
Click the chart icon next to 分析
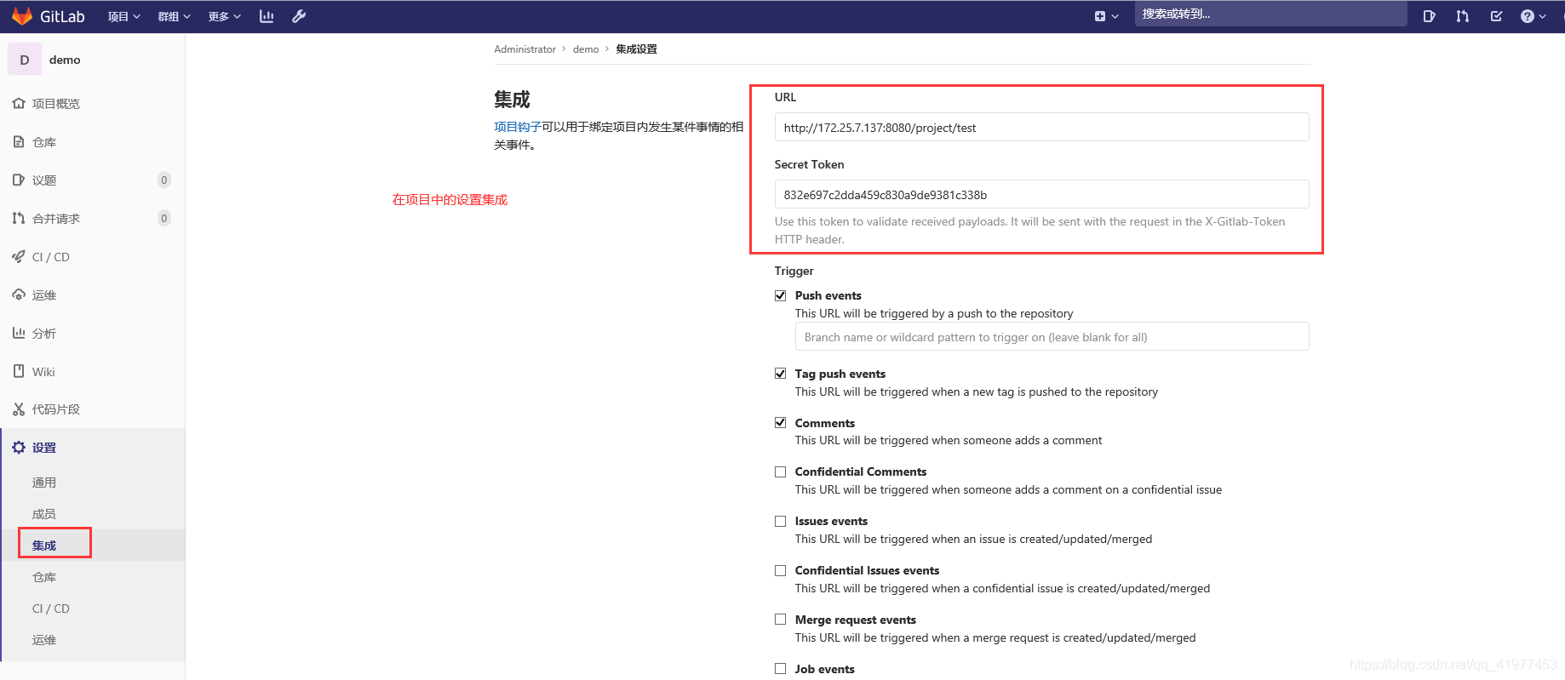(19, 333)
